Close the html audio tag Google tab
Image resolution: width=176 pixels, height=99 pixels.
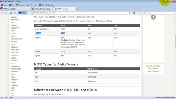coord(53,9)
